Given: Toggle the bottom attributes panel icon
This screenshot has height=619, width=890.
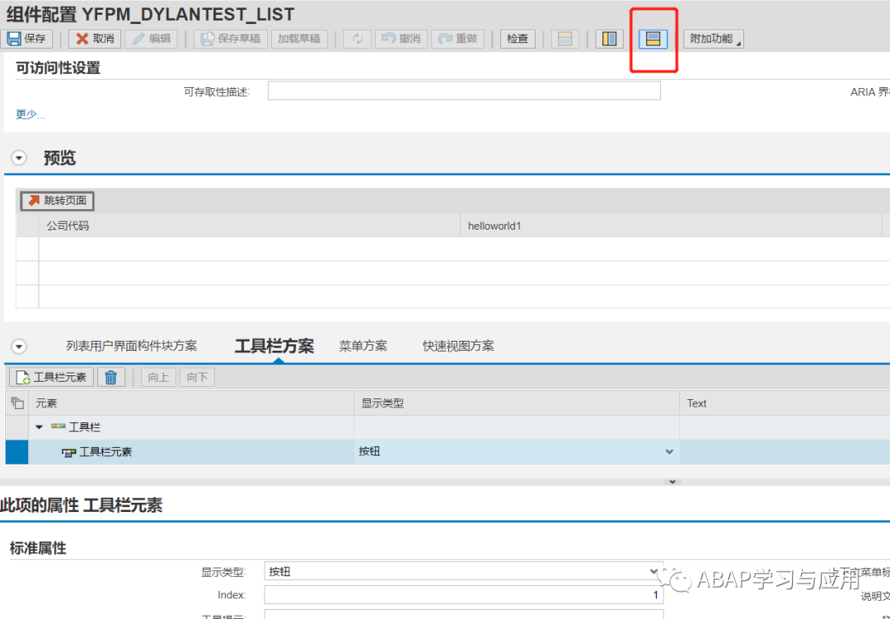Looking at the screenshot, I should pos(653,39).
